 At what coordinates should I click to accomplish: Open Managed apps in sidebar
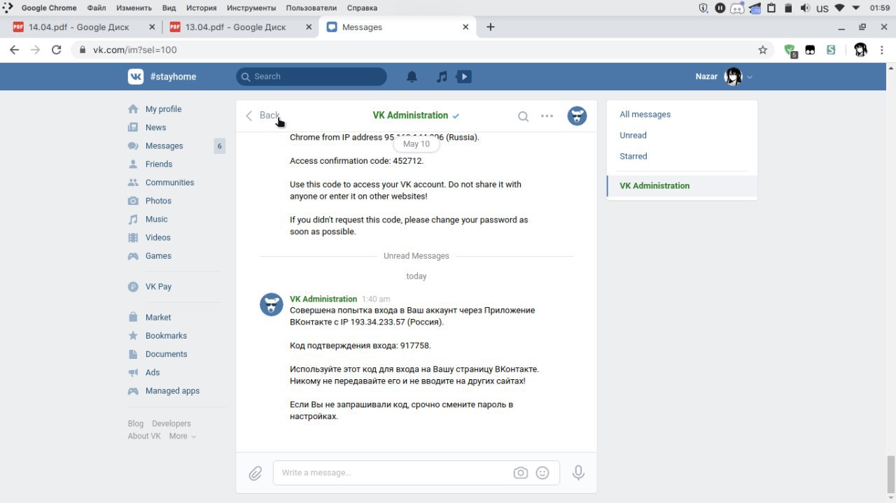(x=172, y=390)
